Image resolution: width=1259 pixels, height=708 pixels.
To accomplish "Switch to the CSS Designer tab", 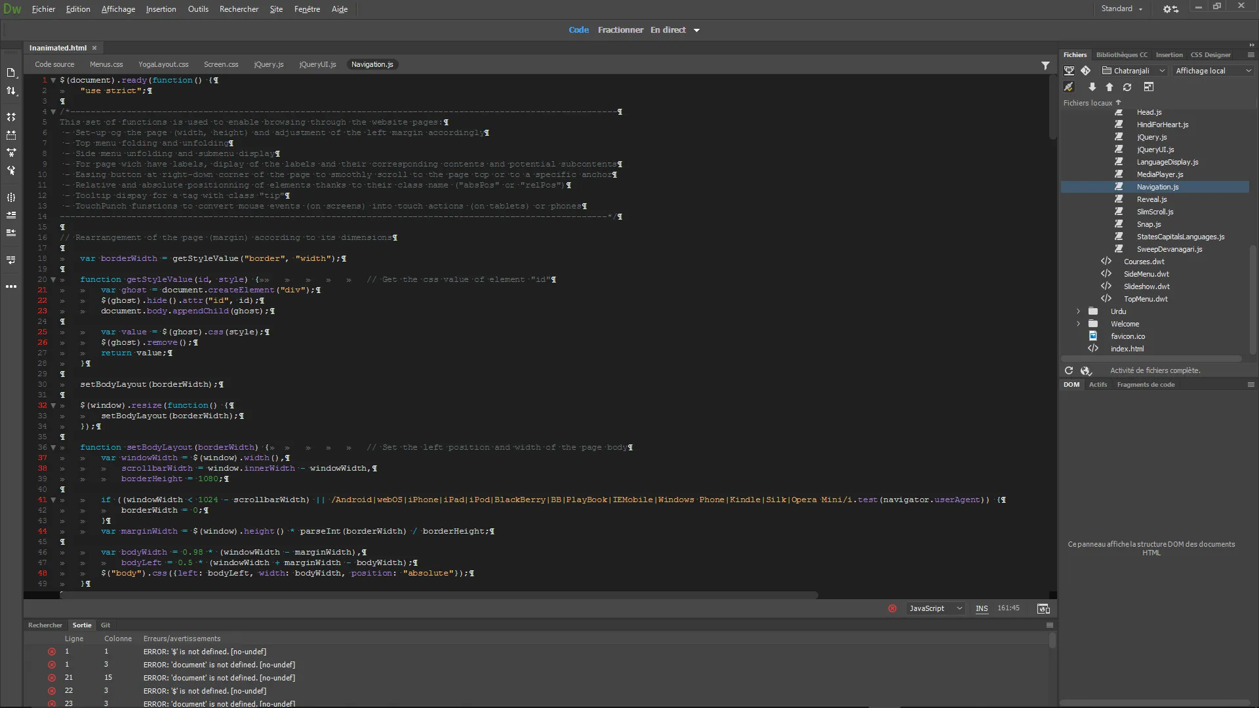I will pos(1210,55).
